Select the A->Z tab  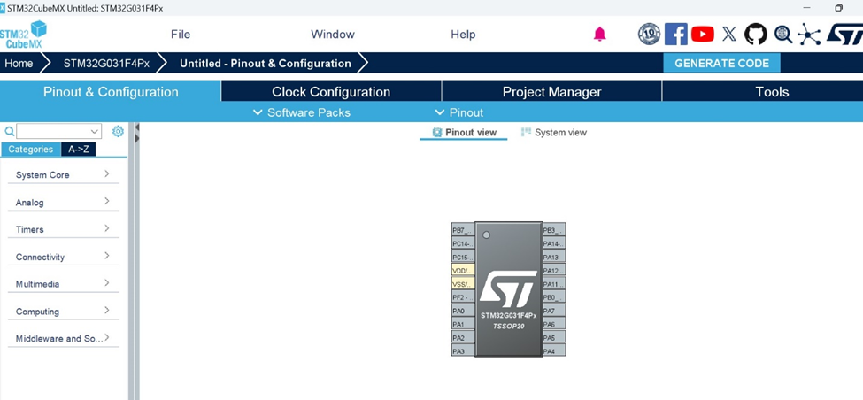coord(79,149)
